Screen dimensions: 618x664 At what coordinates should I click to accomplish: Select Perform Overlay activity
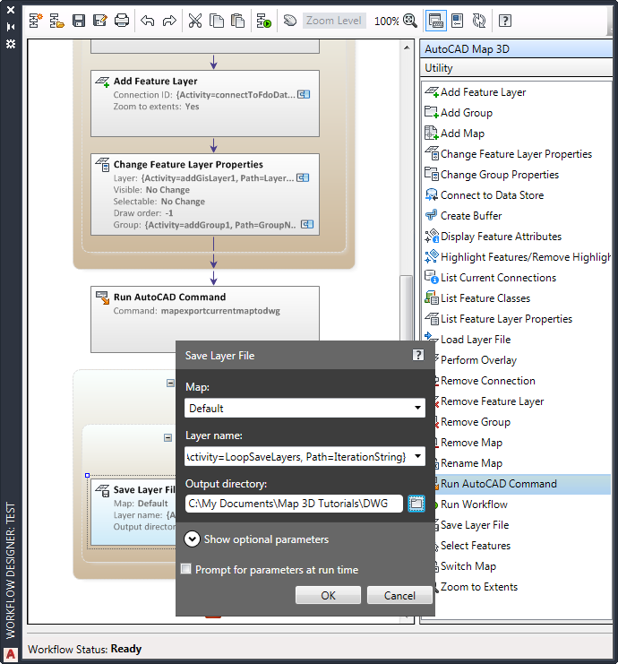pyautogui.click(x=478, y=360)
